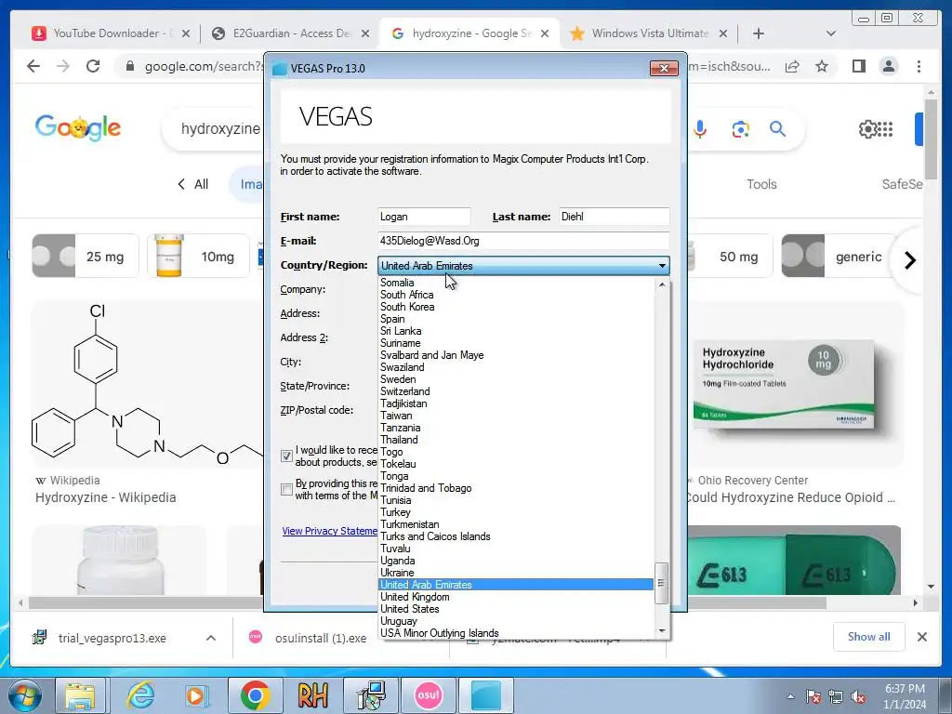Pick Turkey from the dropdown list
952x714 pixels.
[x=515, y=512]
